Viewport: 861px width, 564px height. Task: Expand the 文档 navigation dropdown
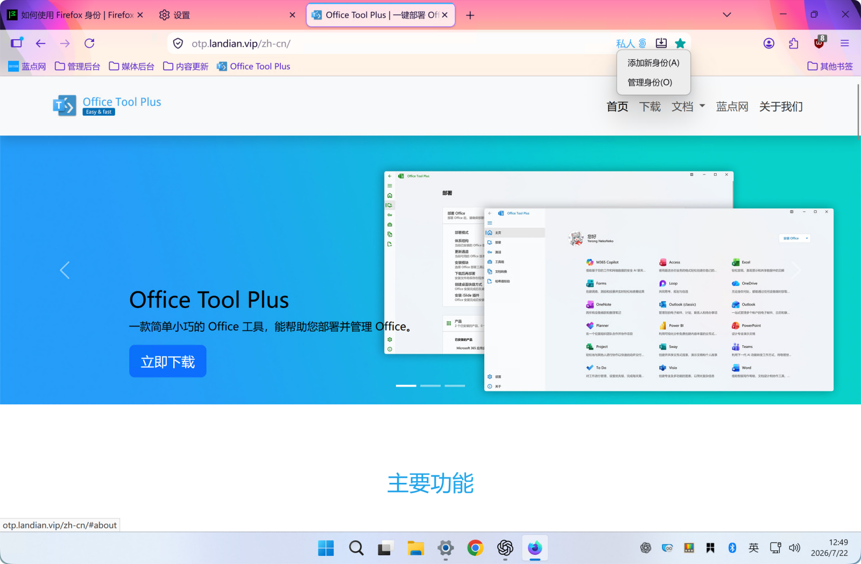(x=688, y=106)
